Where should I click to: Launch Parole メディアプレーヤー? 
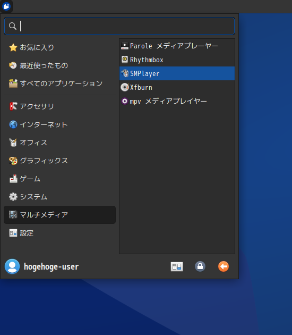pos(177,46)
